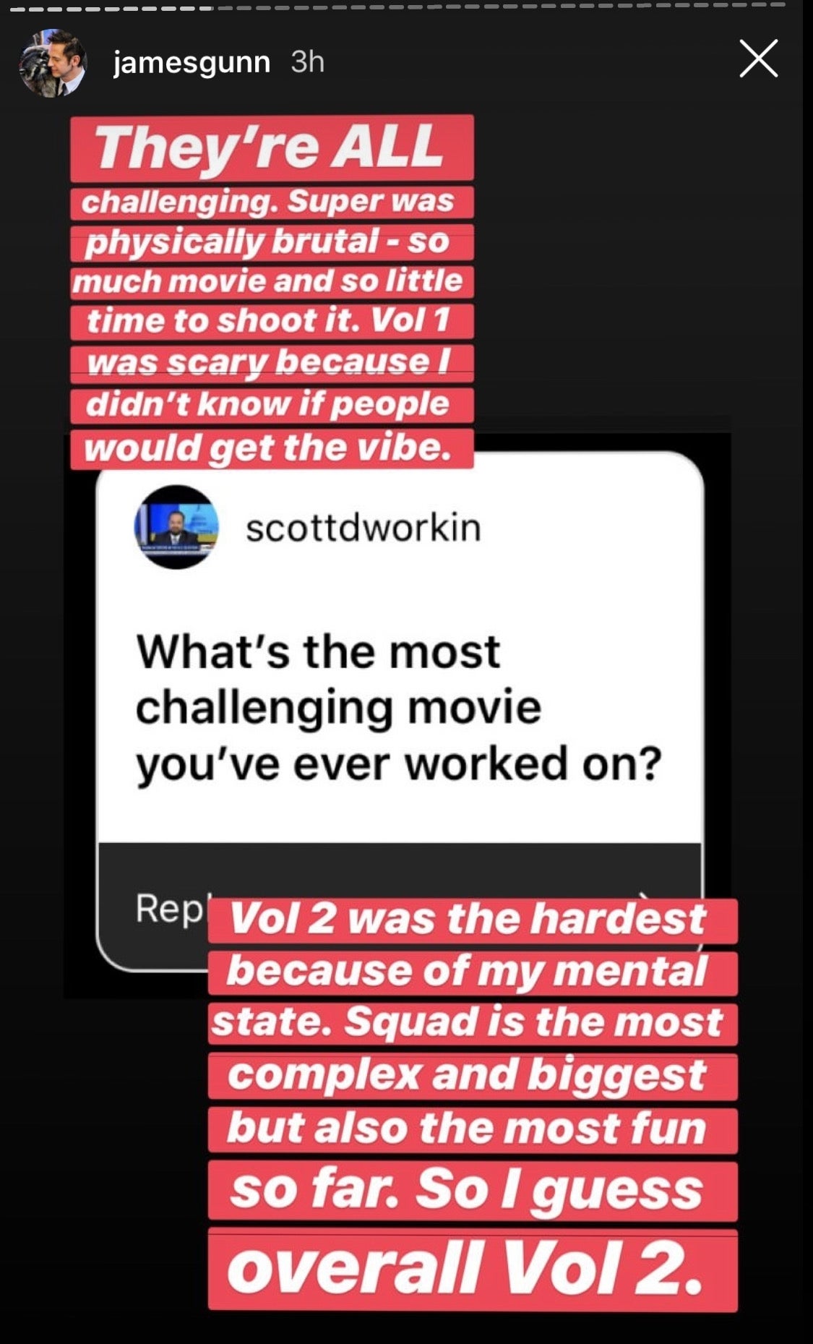813x1344 pixels.
Task: Tap the "physically brutal - so" text line
Action: pos(272,242)
